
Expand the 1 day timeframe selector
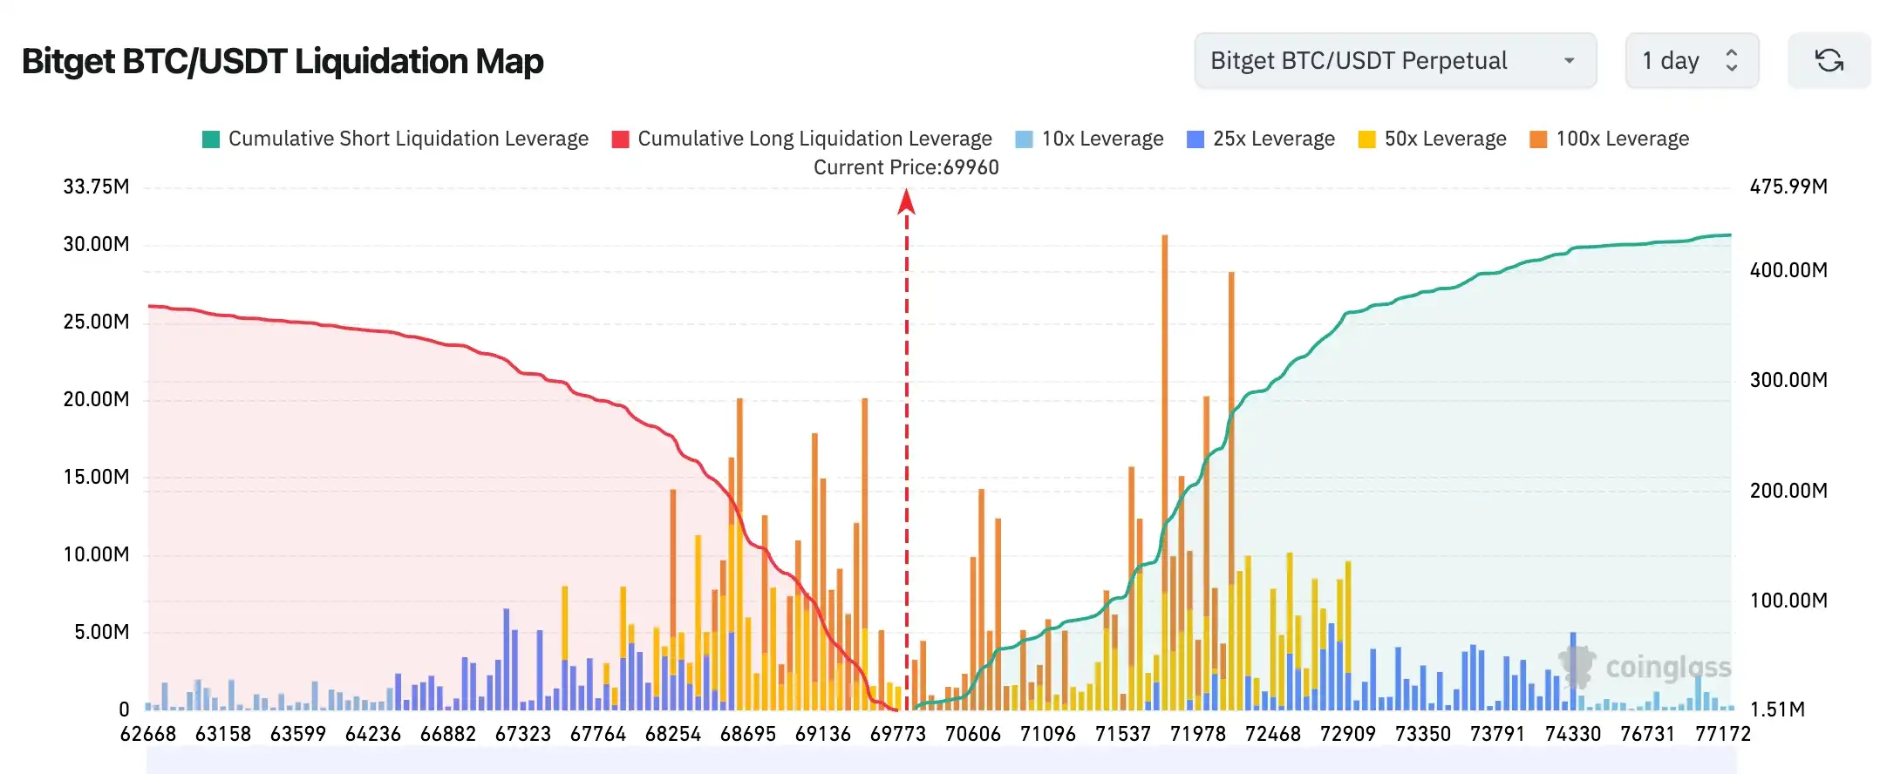[x=1691, y=61]
